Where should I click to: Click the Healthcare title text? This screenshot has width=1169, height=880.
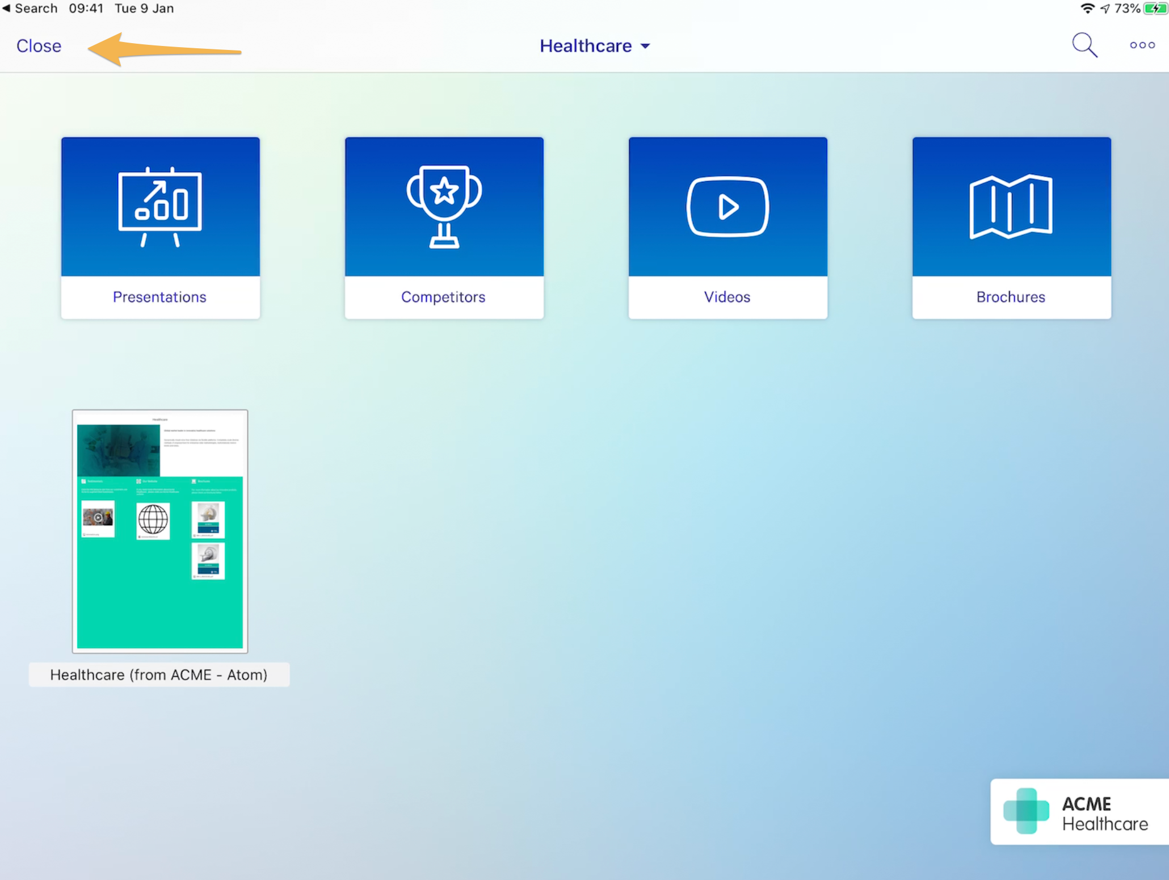(x=585, y=46)
